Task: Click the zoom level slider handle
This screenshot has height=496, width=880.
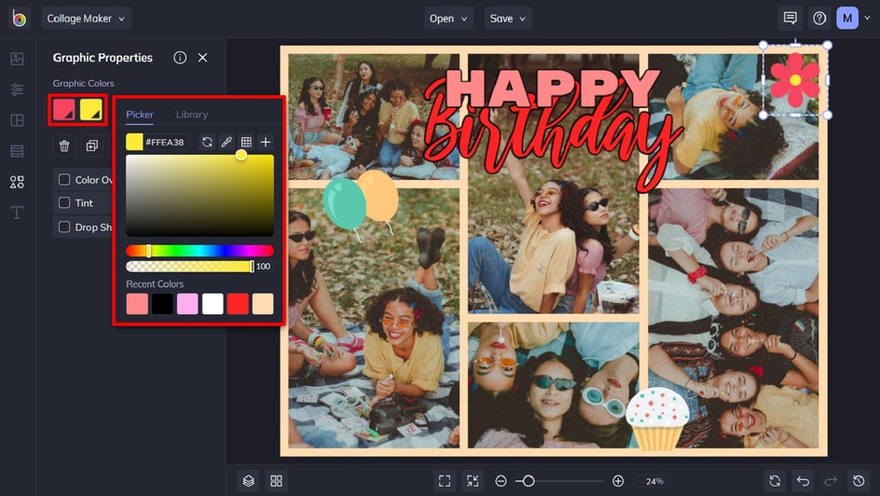Action: tap(529, 481)
